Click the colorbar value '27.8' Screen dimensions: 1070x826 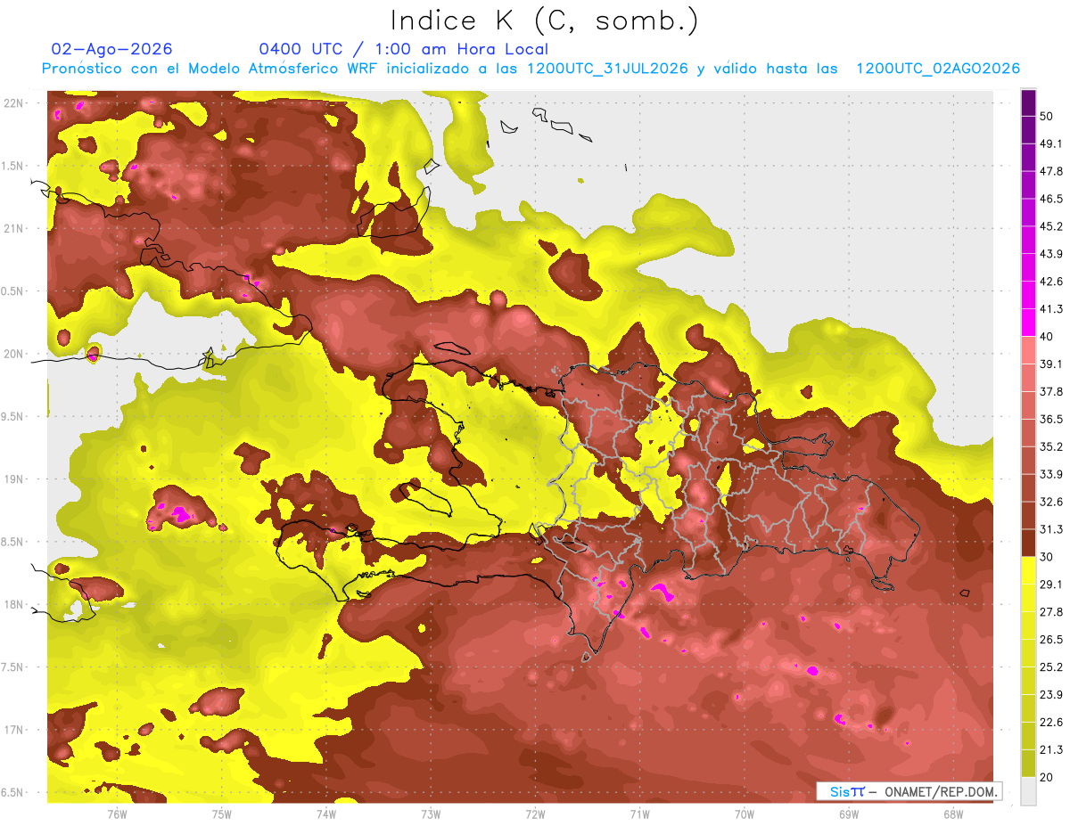click(1051, 611)
